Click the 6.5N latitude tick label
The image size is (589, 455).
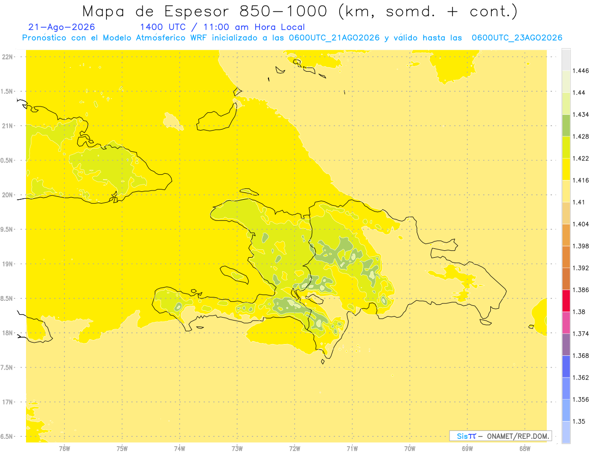coord(8,436)
